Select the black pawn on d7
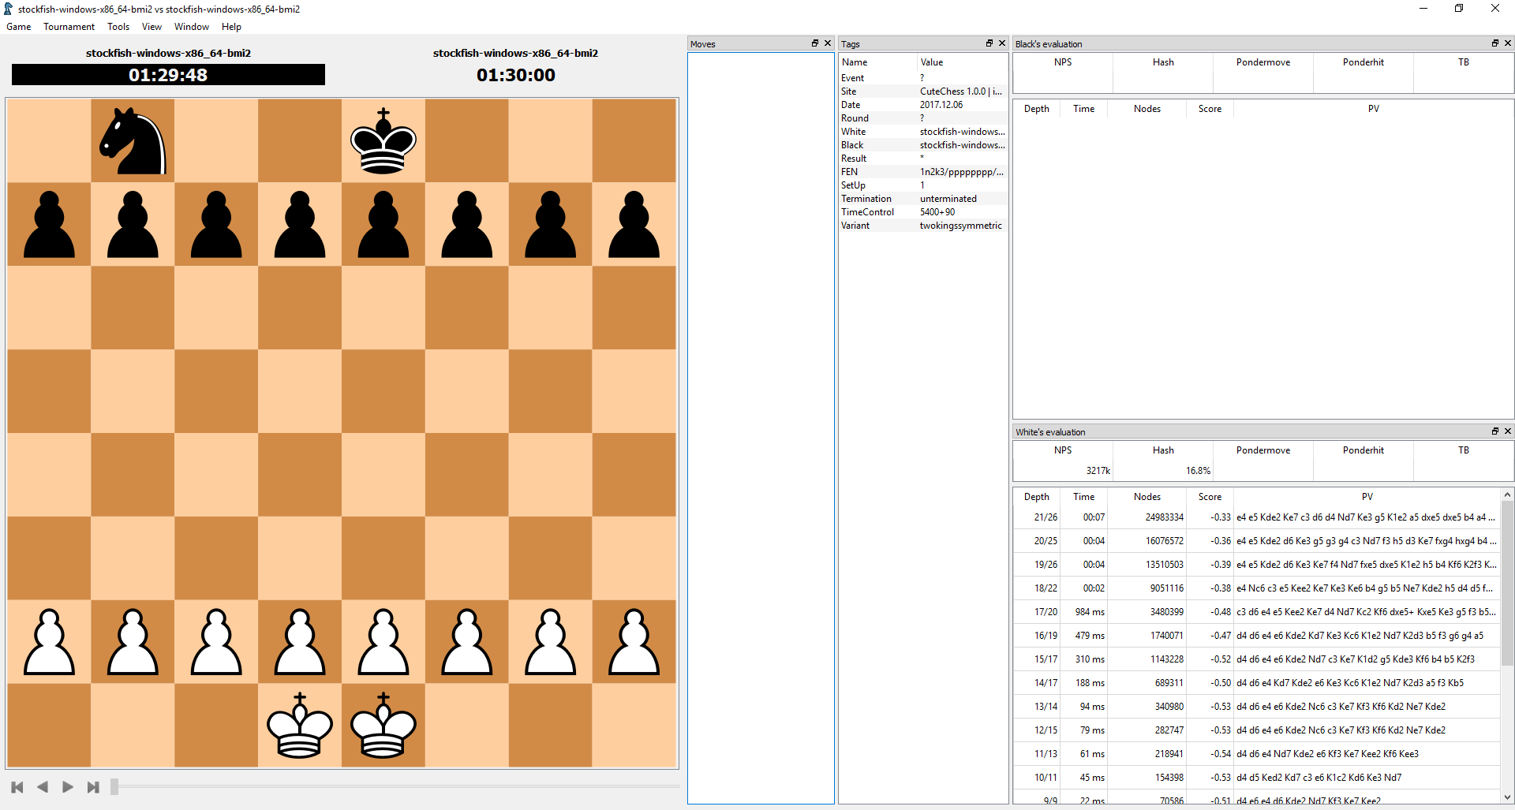Image resolution: width=1515 pixels, height=810 pixels. click(300, 225)
